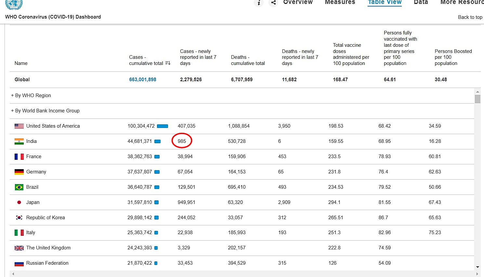Image resolution: width=484 pixels, height=277 pixels.
Task: Open the More Resources tab
Action: tap(462, 2)
